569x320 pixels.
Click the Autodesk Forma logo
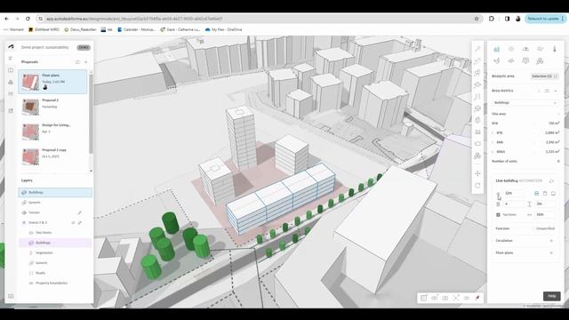(x=11, y=47)
